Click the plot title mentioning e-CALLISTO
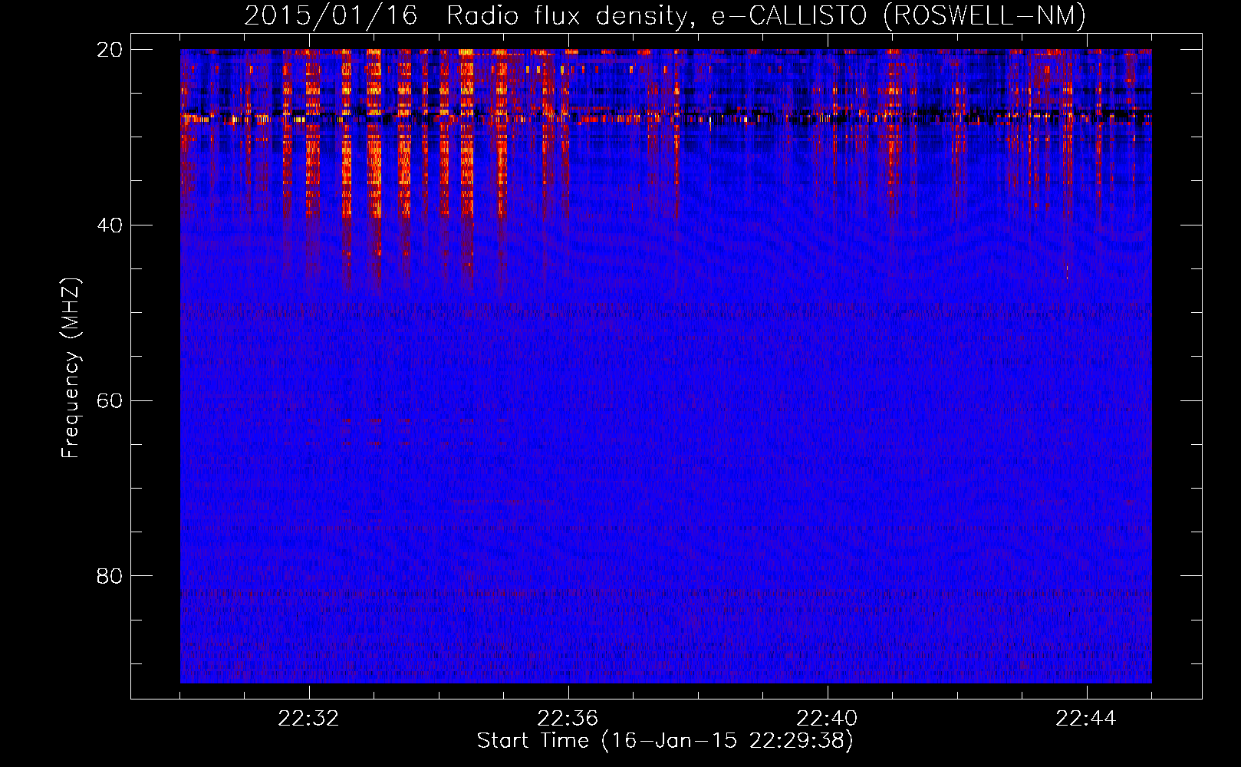Screen dimensions: 1241x767 coord(665,15)
